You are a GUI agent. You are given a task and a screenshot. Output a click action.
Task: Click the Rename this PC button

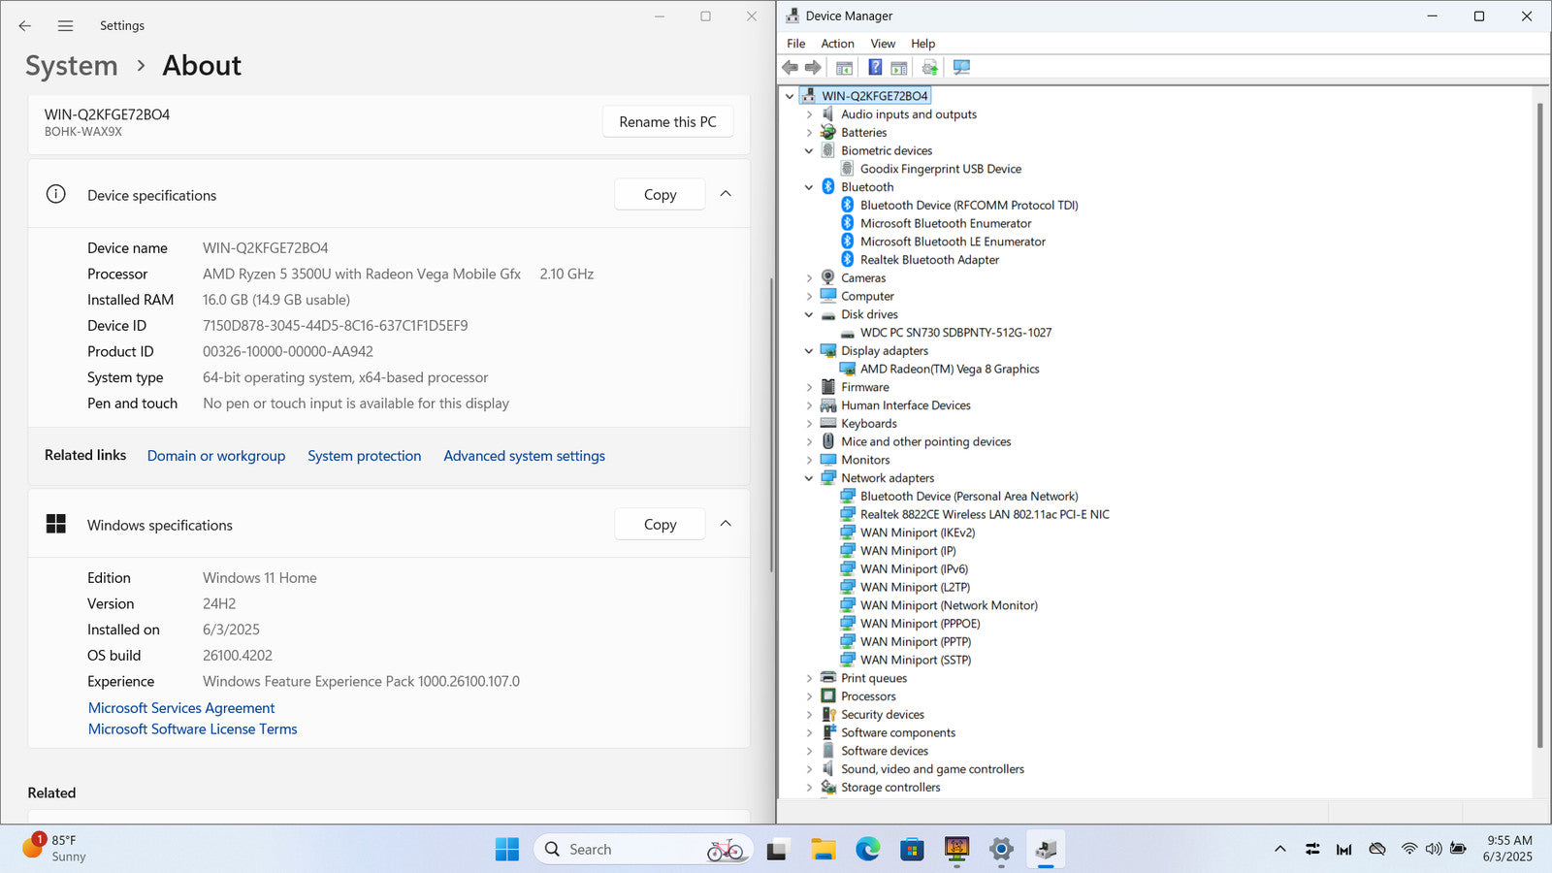pos(667,121)
